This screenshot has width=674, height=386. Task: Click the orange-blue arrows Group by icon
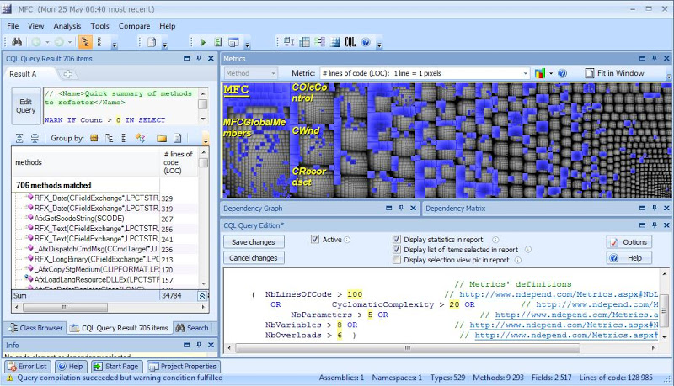(x=141, y=138)
